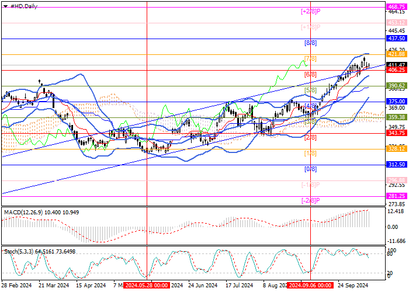Click the [5/8] Murrey level label

point(310,90)
